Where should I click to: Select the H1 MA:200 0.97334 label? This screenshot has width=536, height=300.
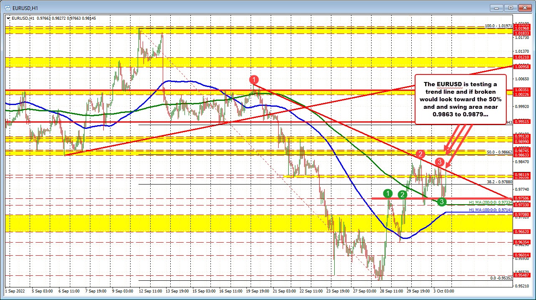tap(485, 202)
